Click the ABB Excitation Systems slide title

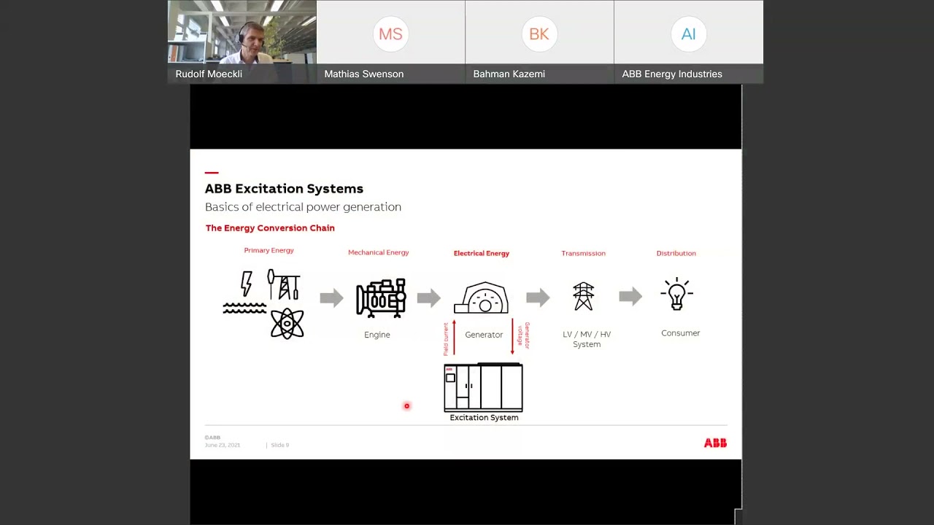[284, 188]
